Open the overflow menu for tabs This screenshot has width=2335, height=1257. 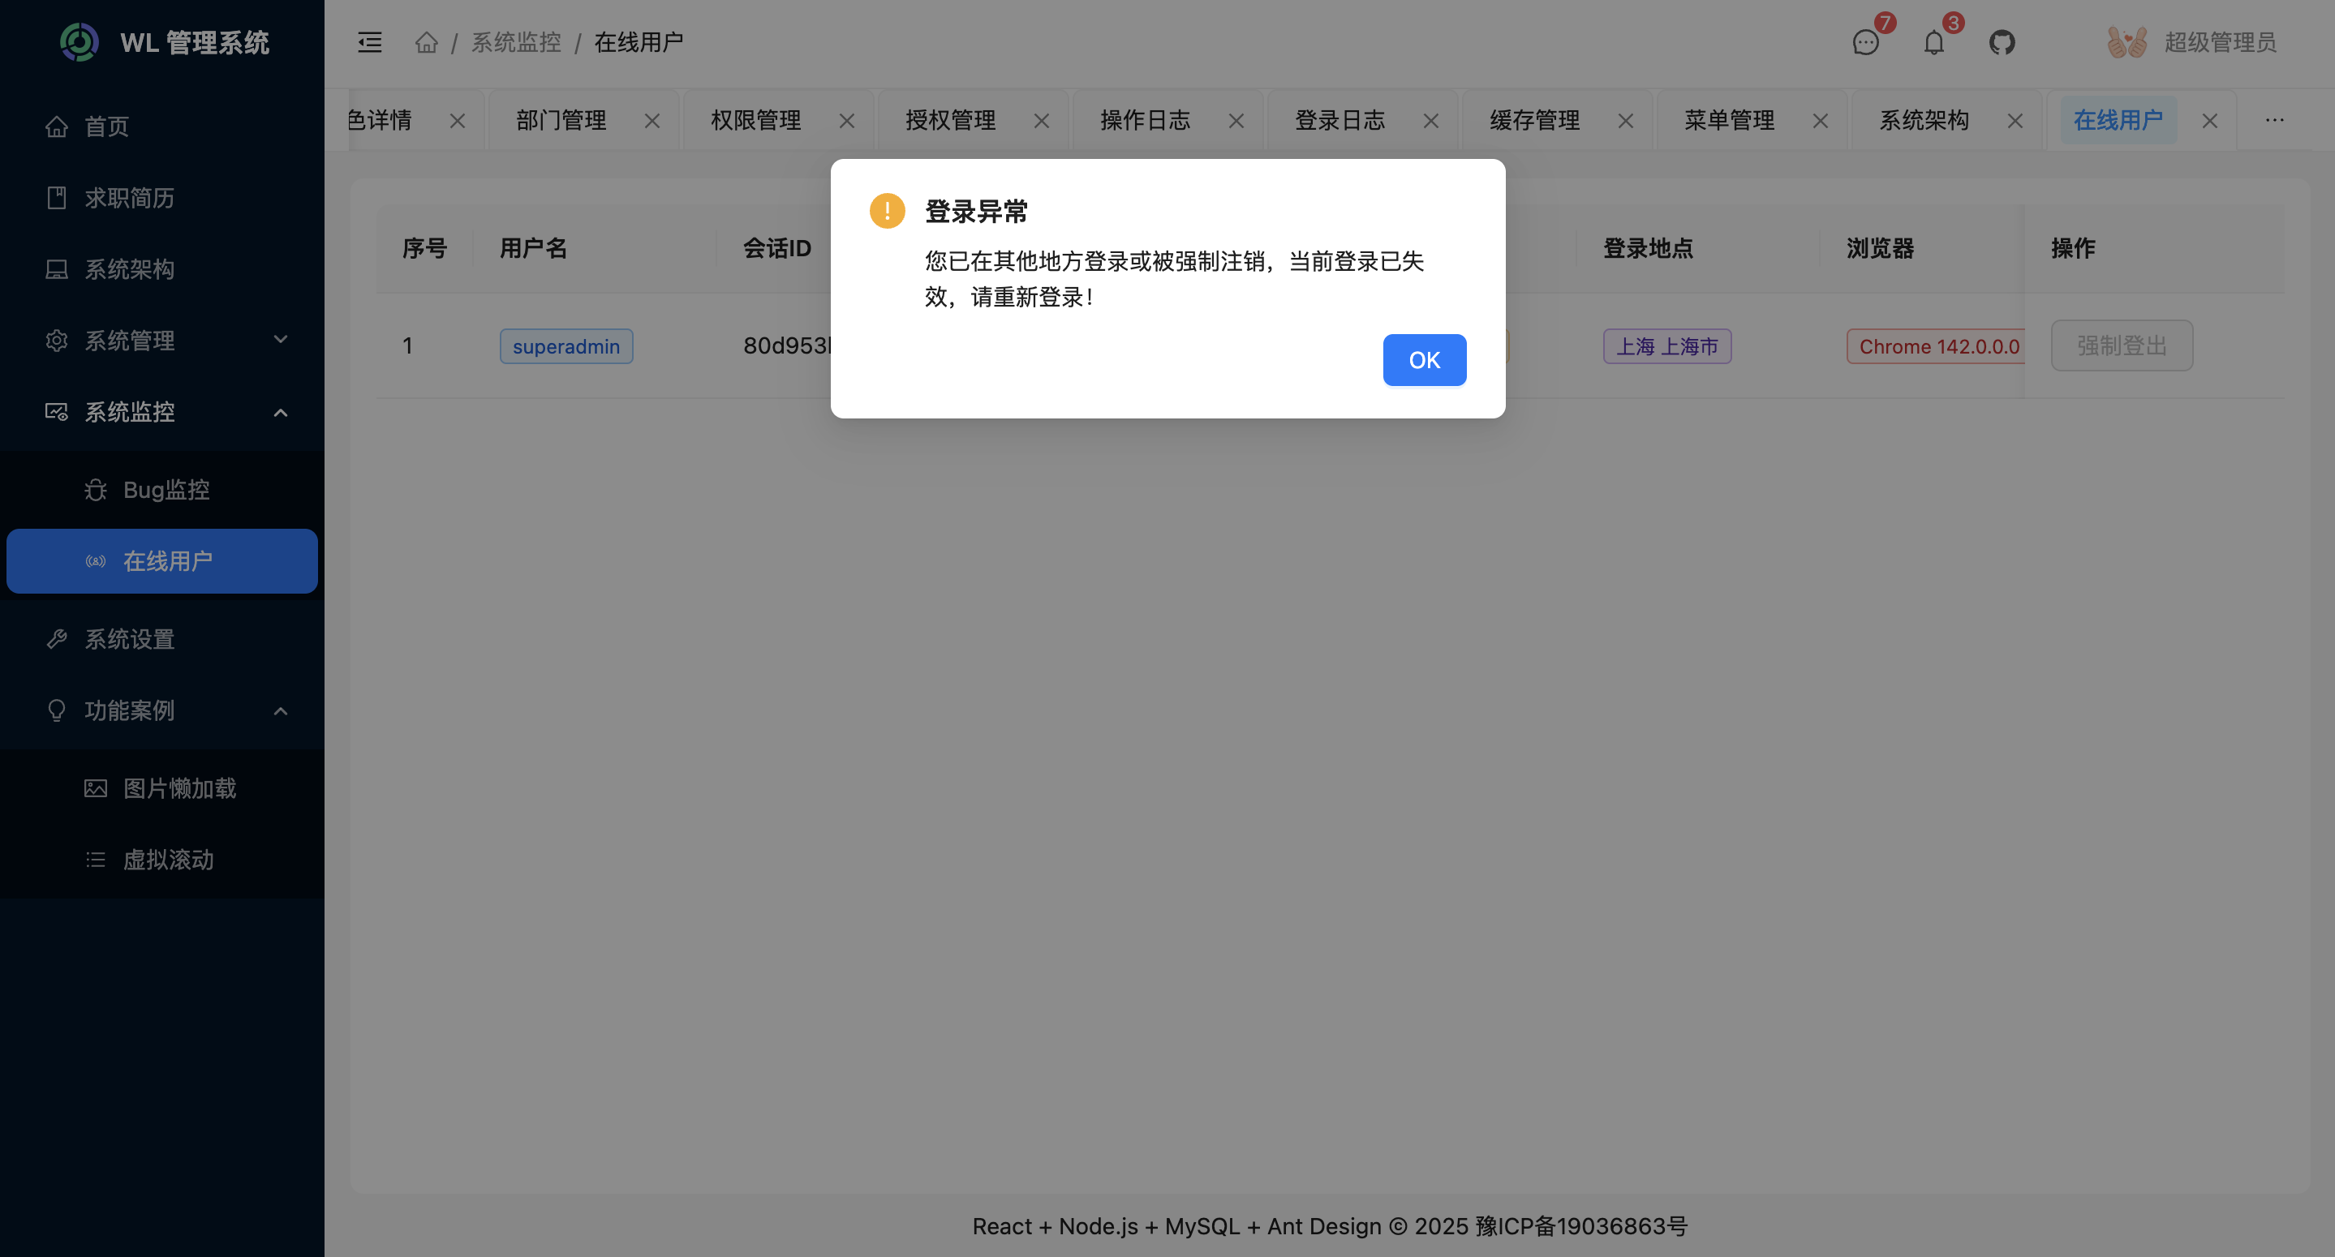(2274, 120)
